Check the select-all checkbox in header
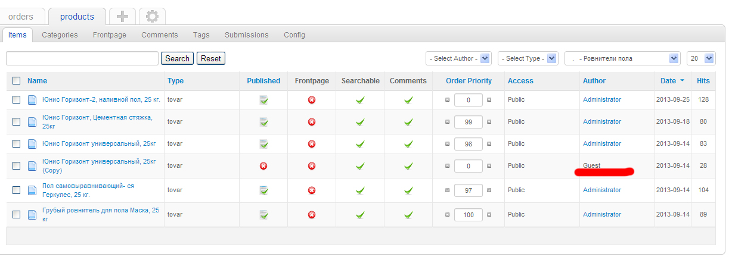 pos(17,81)
